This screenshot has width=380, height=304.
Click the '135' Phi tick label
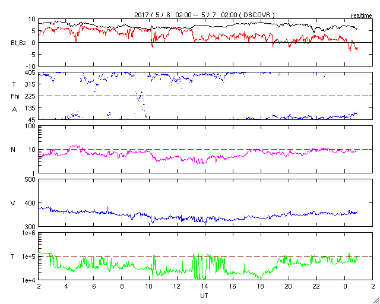click(31, 108)
